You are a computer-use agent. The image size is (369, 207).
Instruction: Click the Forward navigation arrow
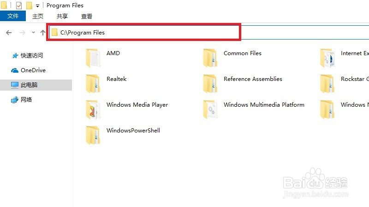(22, 33)
